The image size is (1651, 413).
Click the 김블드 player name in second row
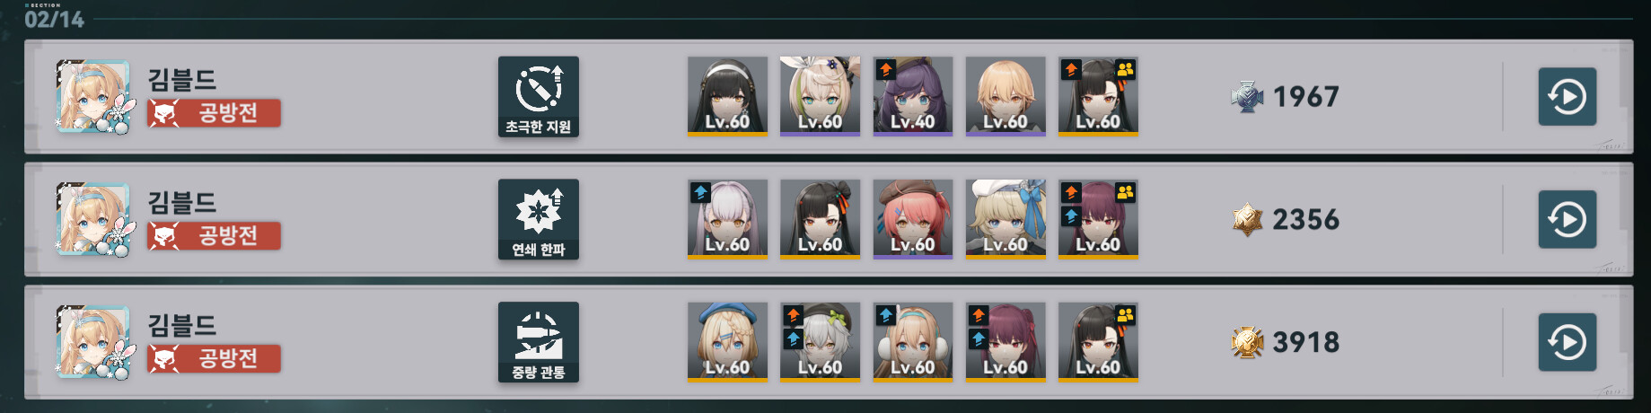(182, 202)
